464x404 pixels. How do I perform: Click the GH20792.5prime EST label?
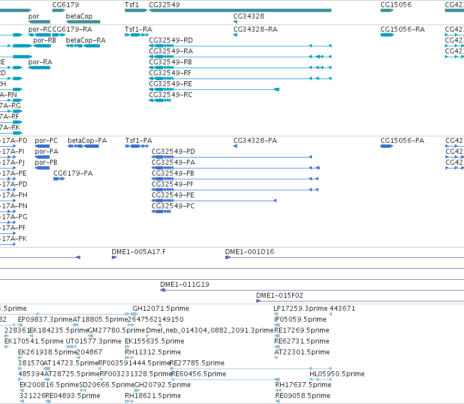pyautogui.click(x=162, y=385)
